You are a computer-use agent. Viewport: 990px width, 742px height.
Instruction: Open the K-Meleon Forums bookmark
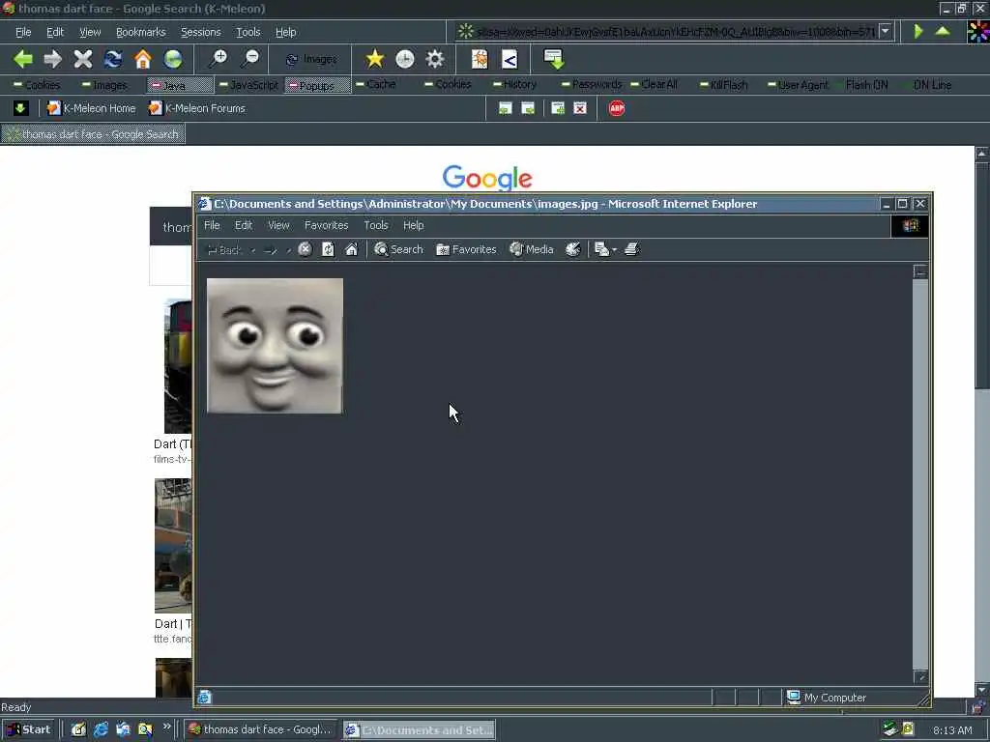[197, 108]
